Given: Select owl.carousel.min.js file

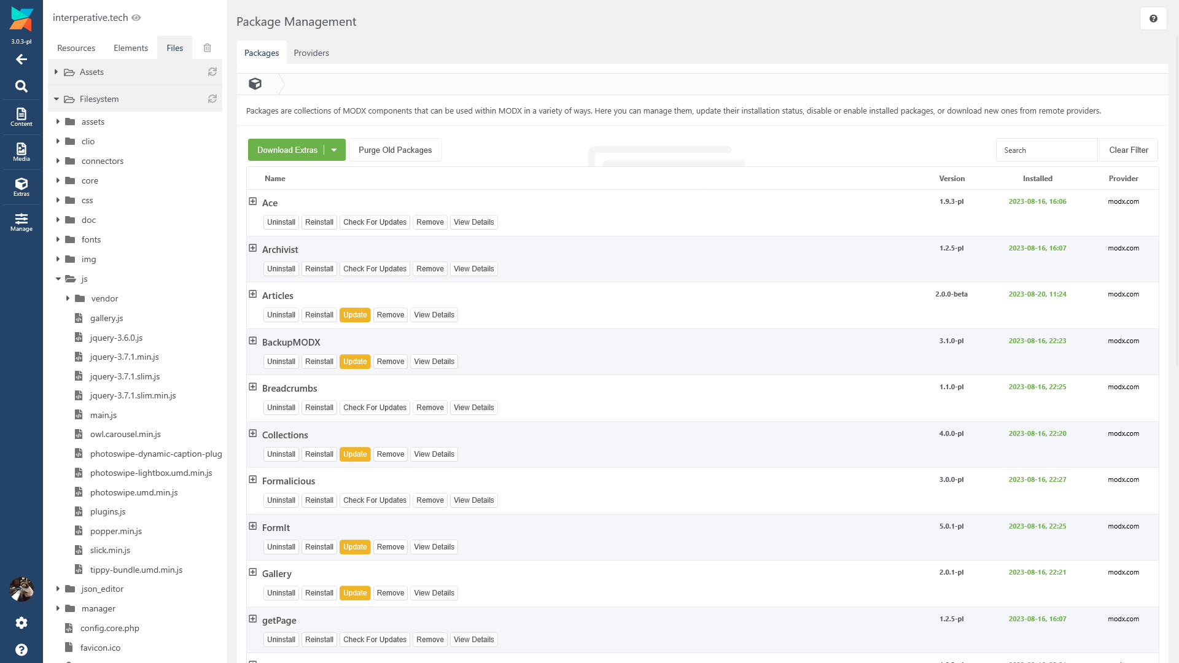Looking at the screenshot, I should (125, 434).
